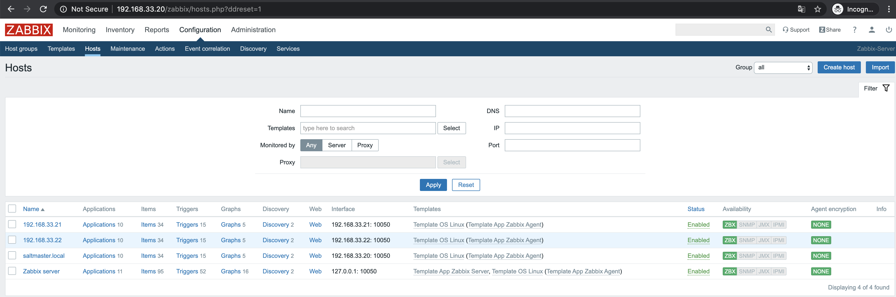Open the help question mark icon
Image resolution: width=896 pixels, height=297 pixels.
click(x=854, y=30)
